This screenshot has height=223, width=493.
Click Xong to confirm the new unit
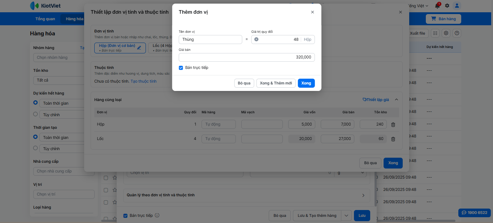[x=306, y=83]
